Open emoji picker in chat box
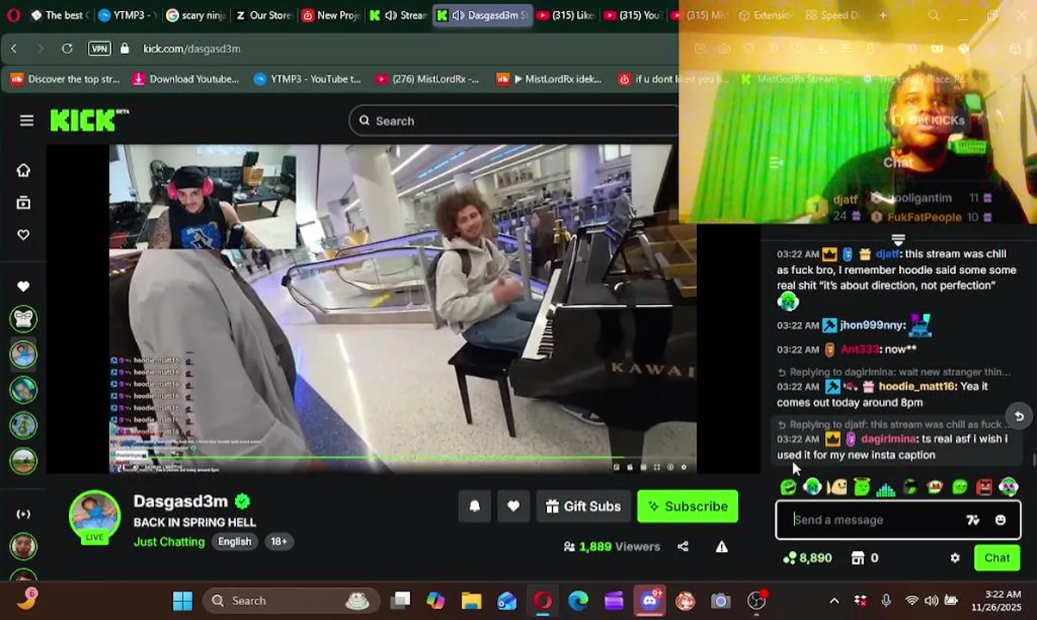 click(1000, 520)
